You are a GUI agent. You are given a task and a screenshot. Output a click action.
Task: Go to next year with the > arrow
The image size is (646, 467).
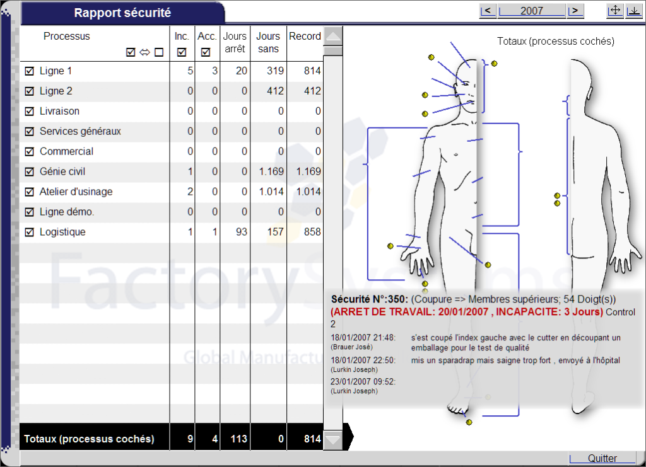(575, 11)
